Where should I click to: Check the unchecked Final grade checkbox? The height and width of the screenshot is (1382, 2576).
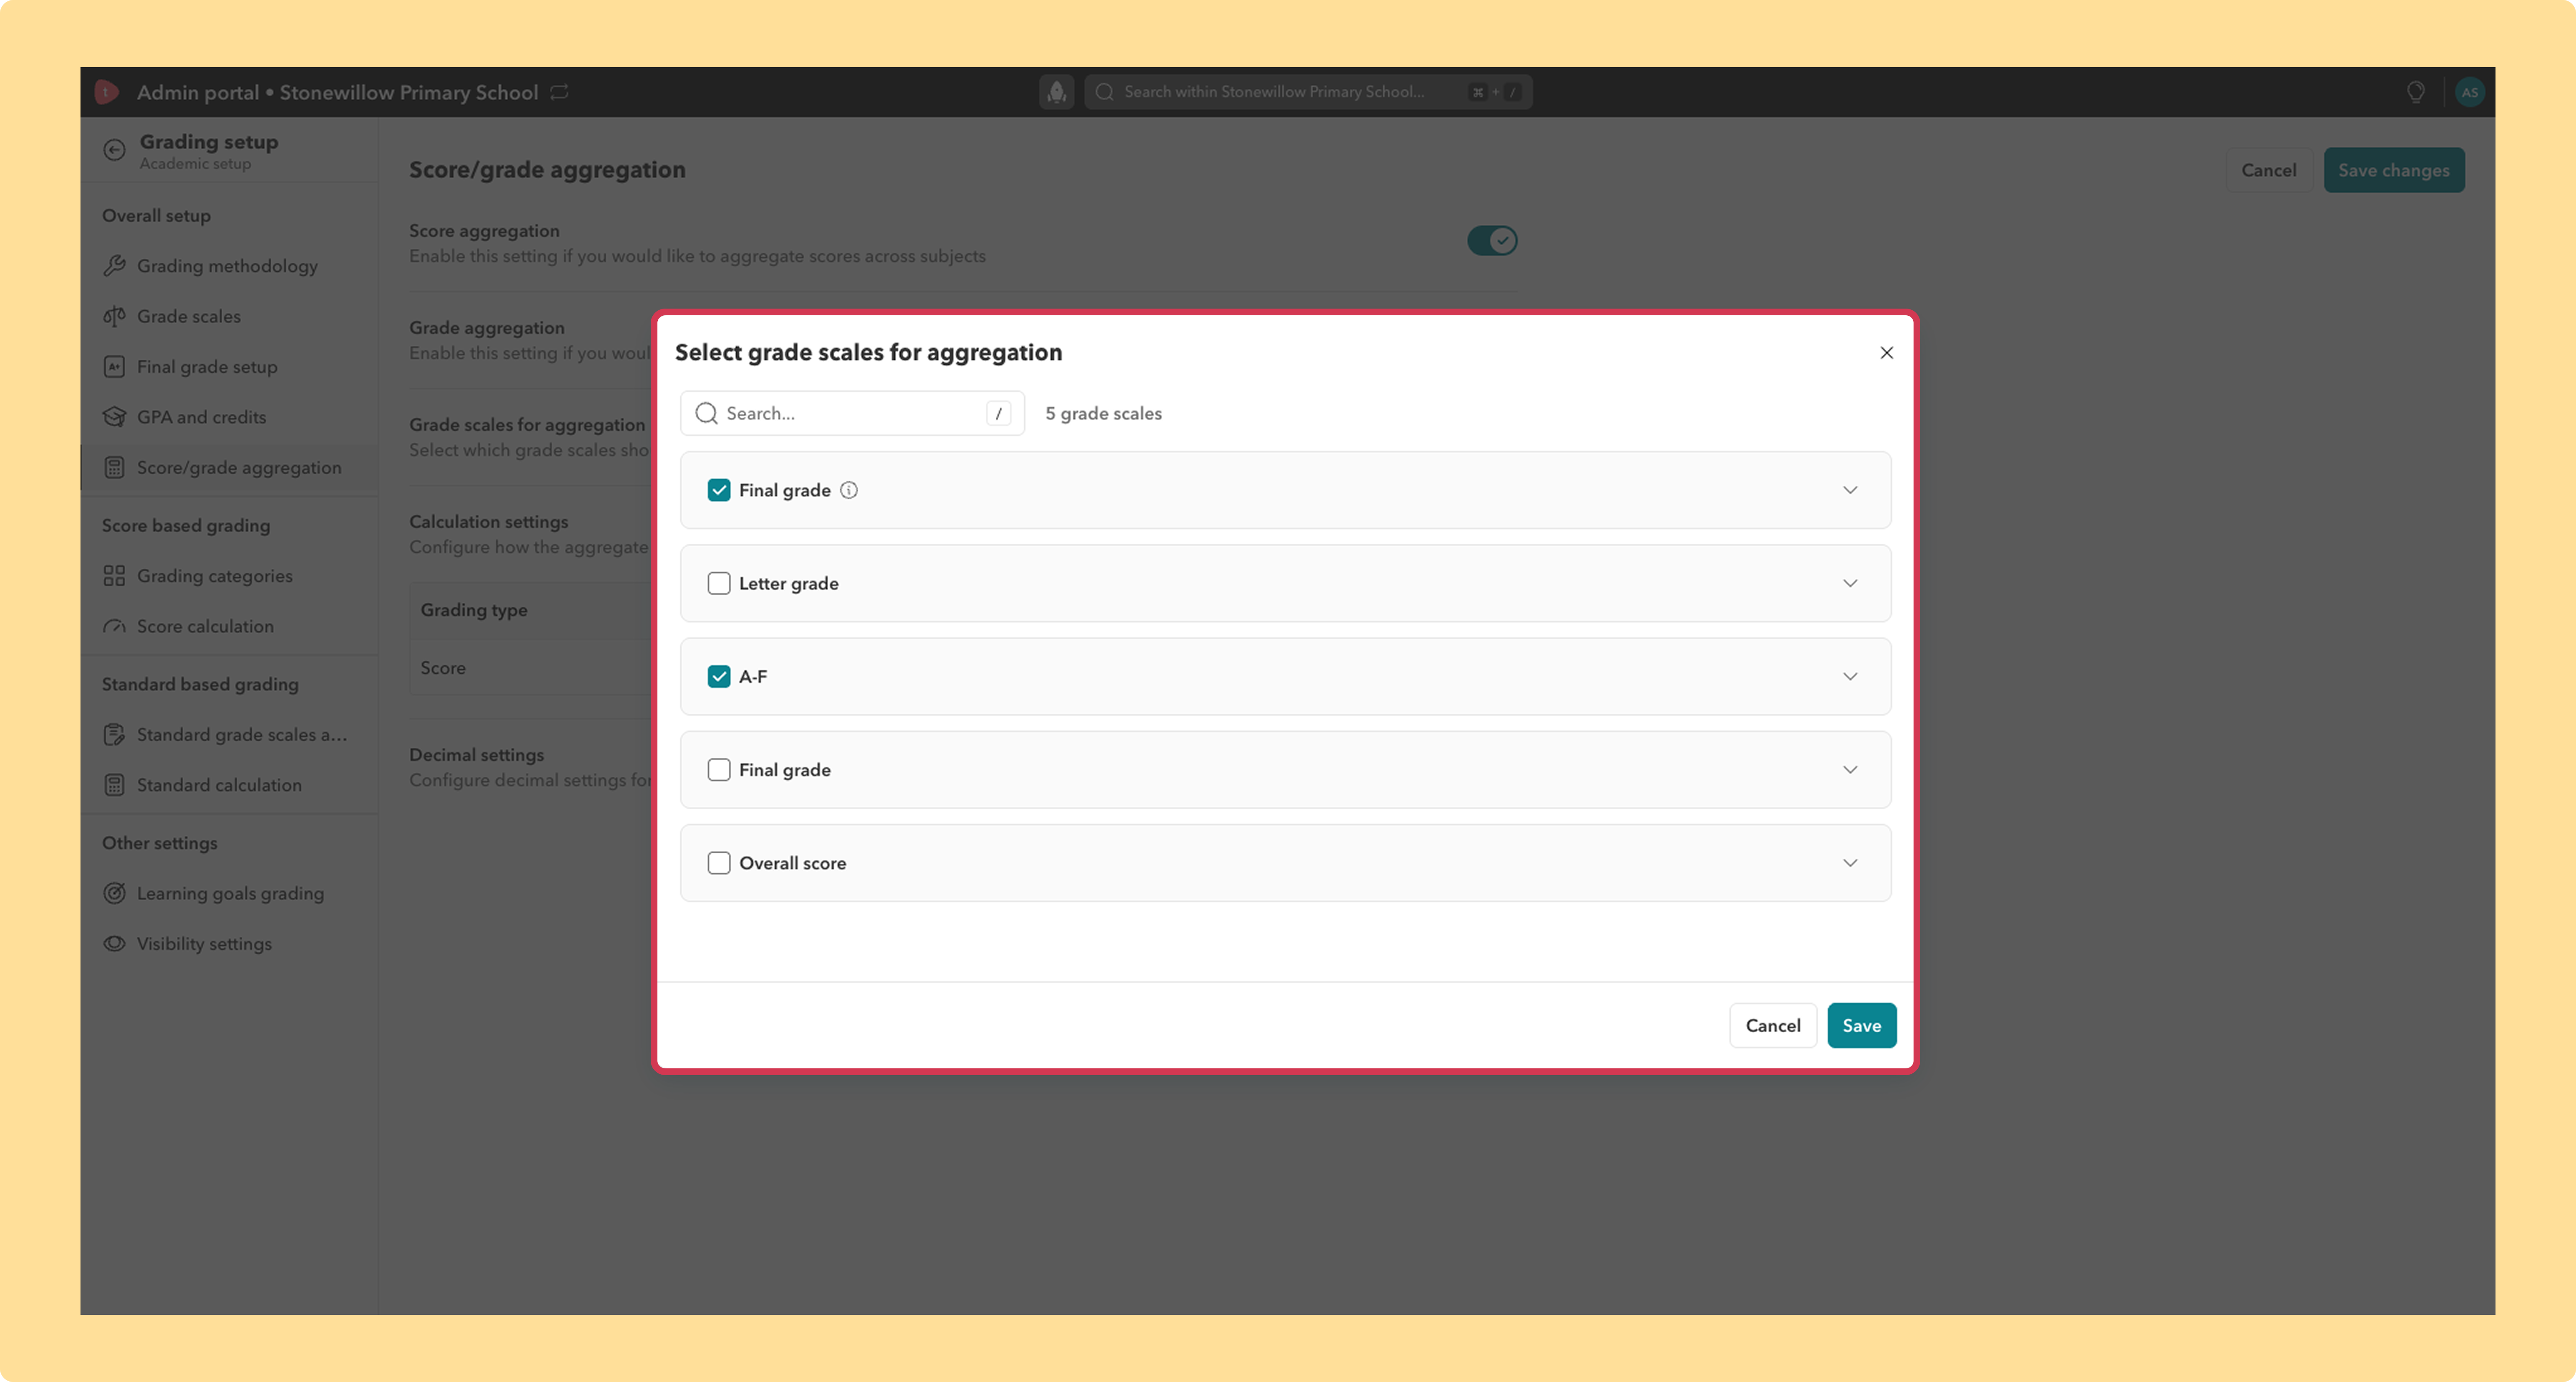pos(719,770)
